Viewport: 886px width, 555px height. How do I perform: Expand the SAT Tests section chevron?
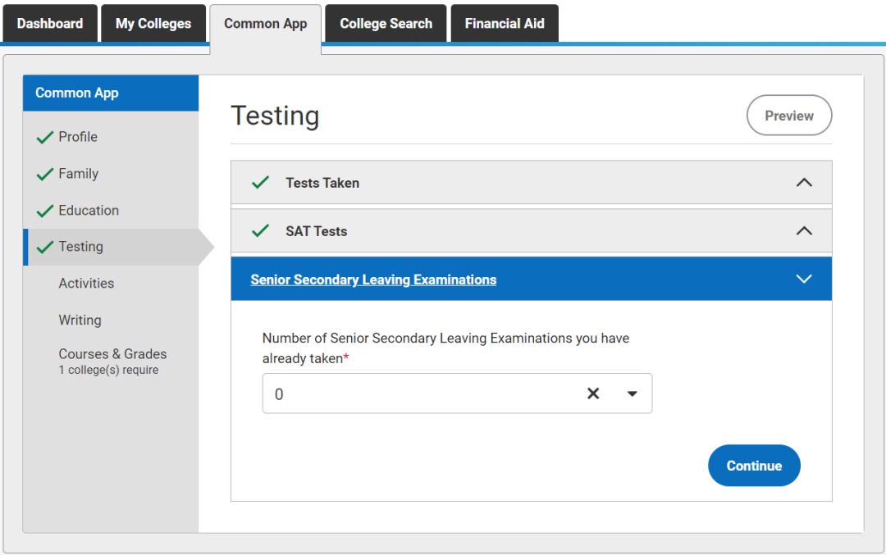[804, 231]
